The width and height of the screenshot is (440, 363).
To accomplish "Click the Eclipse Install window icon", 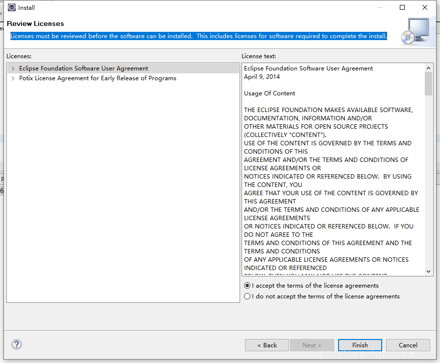I will (x=11, y=7).
